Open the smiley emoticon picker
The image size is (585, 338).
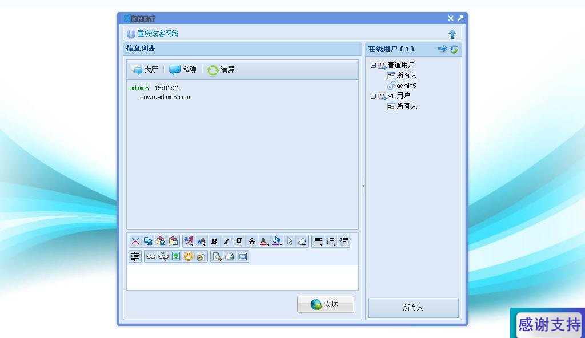[189, 256]
